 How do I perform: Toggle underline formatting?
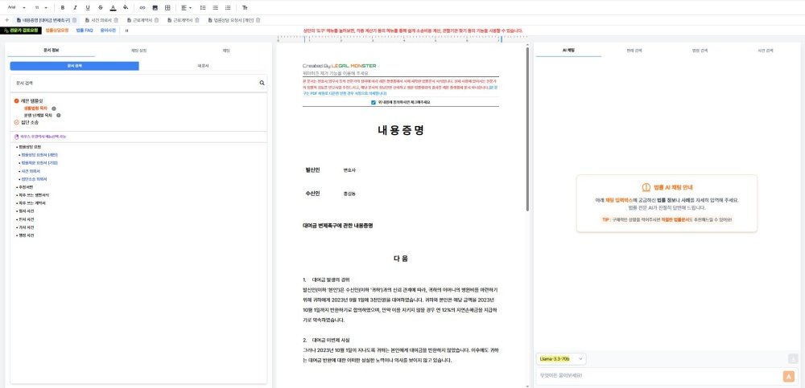[87, 7]
